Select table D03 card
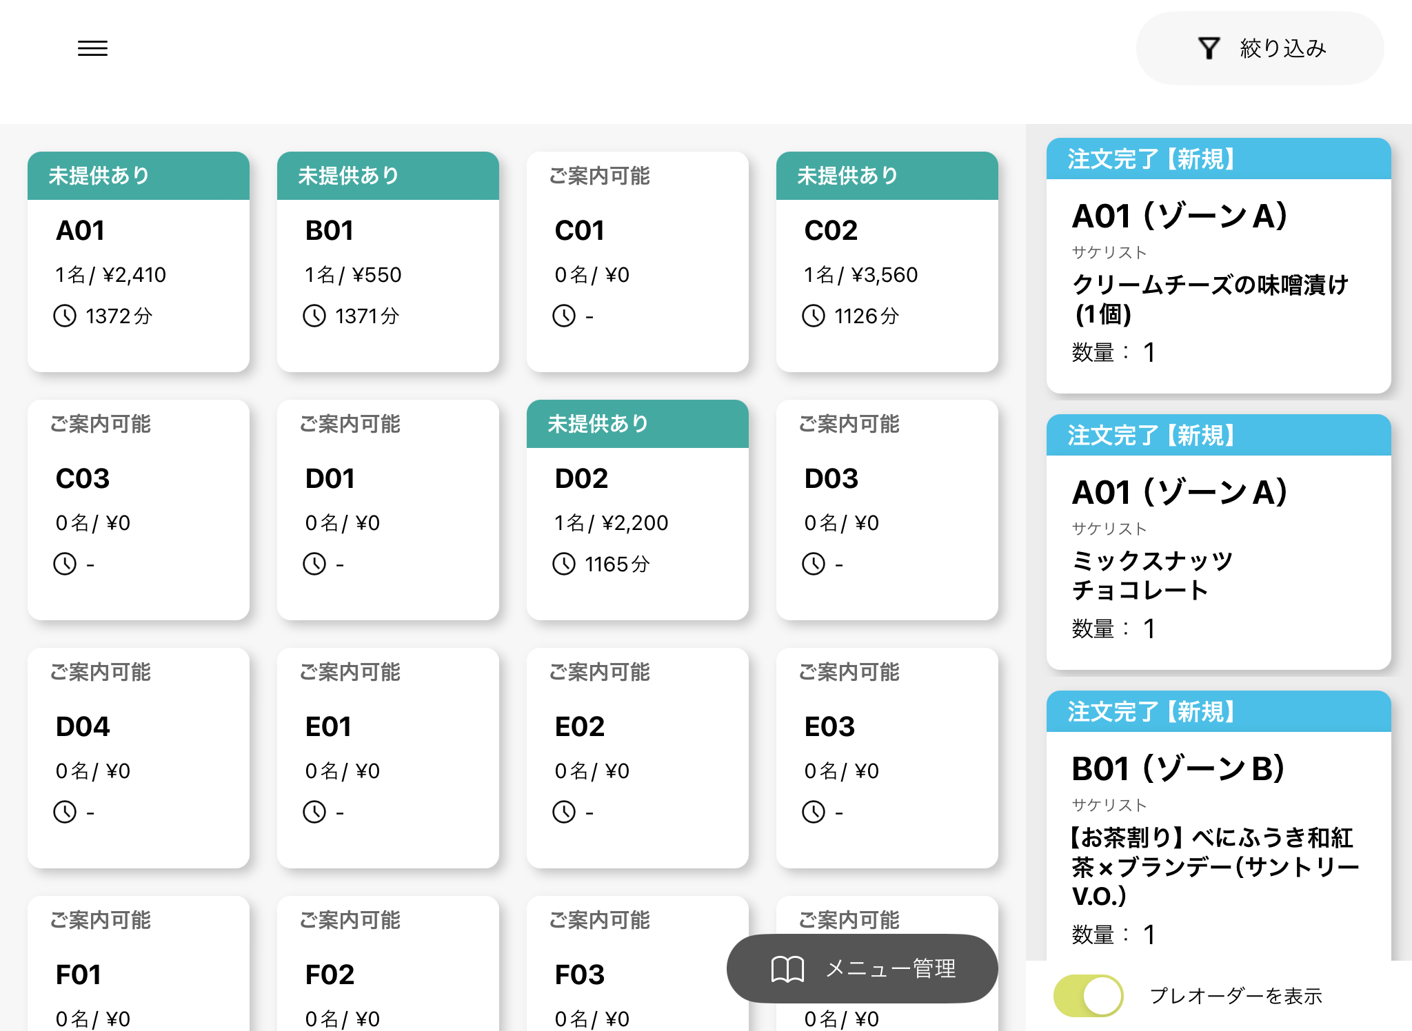This screenshot has height=1031, width=1412. click(887, 510)
